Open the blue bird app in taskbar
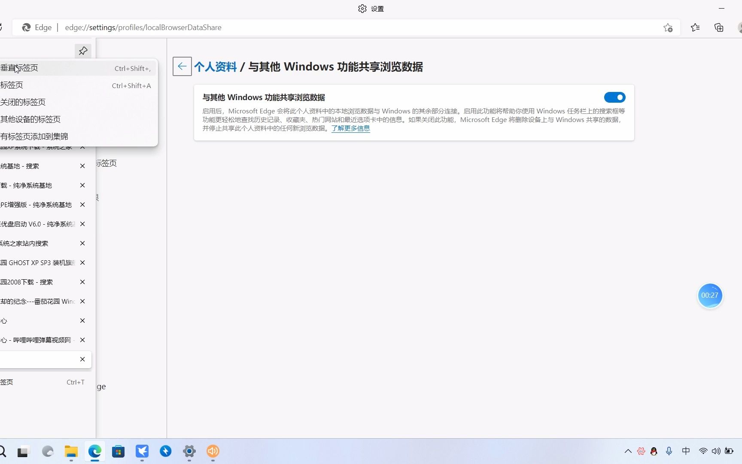This screenshot has width=742, height=464. pyautogui.click(x=142, y=451)
